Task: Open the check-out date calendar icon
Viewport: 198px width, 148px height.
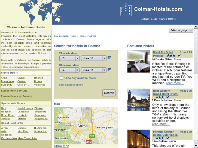Action: 109,70
